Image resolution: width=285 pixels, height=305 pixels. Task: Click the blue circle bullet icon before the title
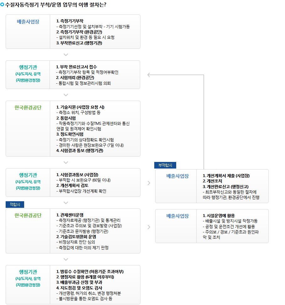pos(2,4)
